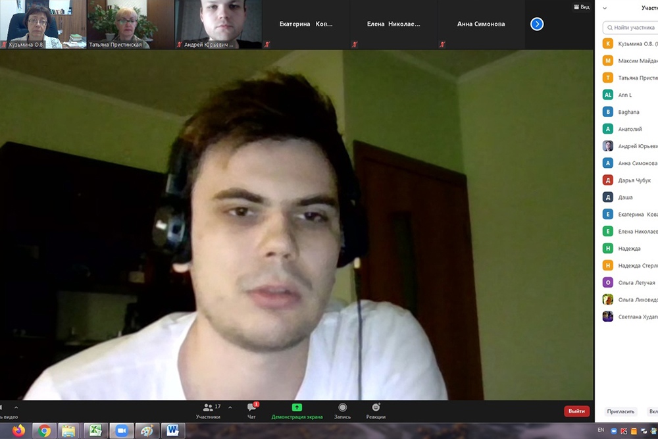Screen dimensions: 658x439
Task: Open Firefox from the taskbar
Action: pos(18,430)
